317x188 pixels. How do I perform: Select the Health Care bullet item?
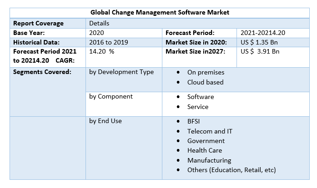coord(204,150)
